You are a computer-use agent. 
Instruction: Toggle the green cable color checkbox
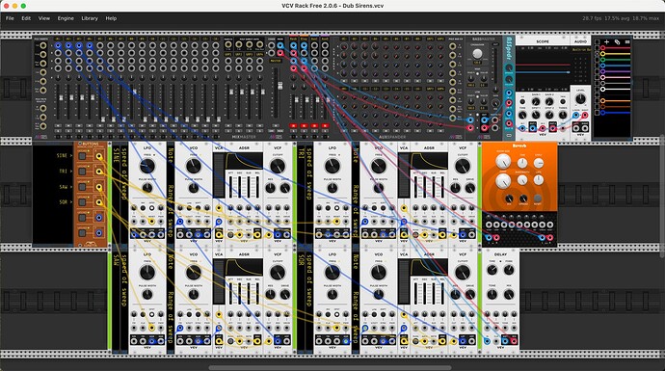click(x=598, y=60)
